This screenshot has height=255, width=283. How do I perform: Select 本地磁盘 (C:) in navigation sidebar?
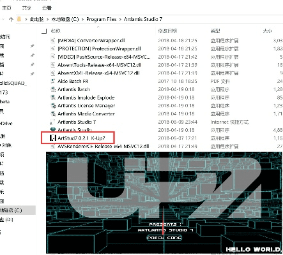coord(11,210)
